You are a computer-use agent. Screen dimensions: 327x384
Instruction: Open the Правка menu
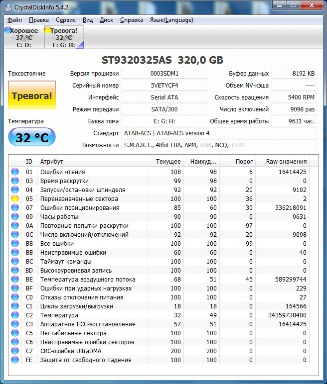point(39,20)
